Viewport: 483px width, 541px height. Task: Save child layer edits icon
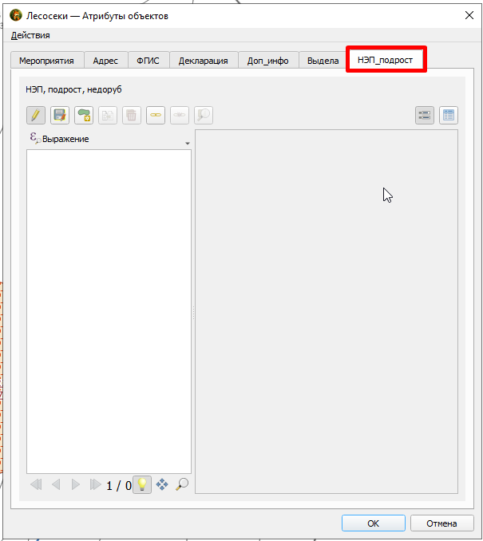coord(60,115)
